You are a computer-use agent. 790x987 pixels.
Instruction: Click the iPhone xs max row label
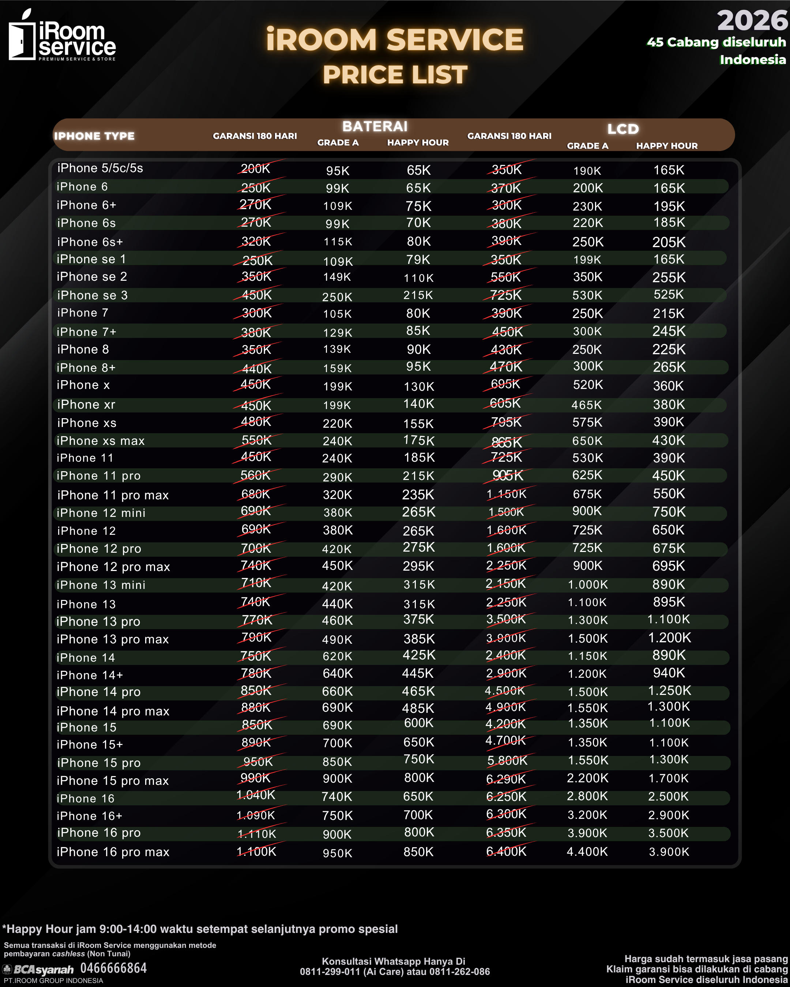(x=101, y=441)
